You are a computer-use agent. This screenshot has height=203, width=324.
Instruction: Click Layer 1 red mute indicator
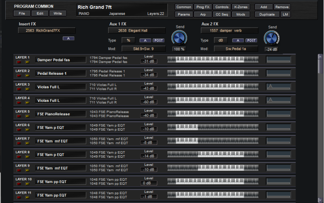[19, 62]
